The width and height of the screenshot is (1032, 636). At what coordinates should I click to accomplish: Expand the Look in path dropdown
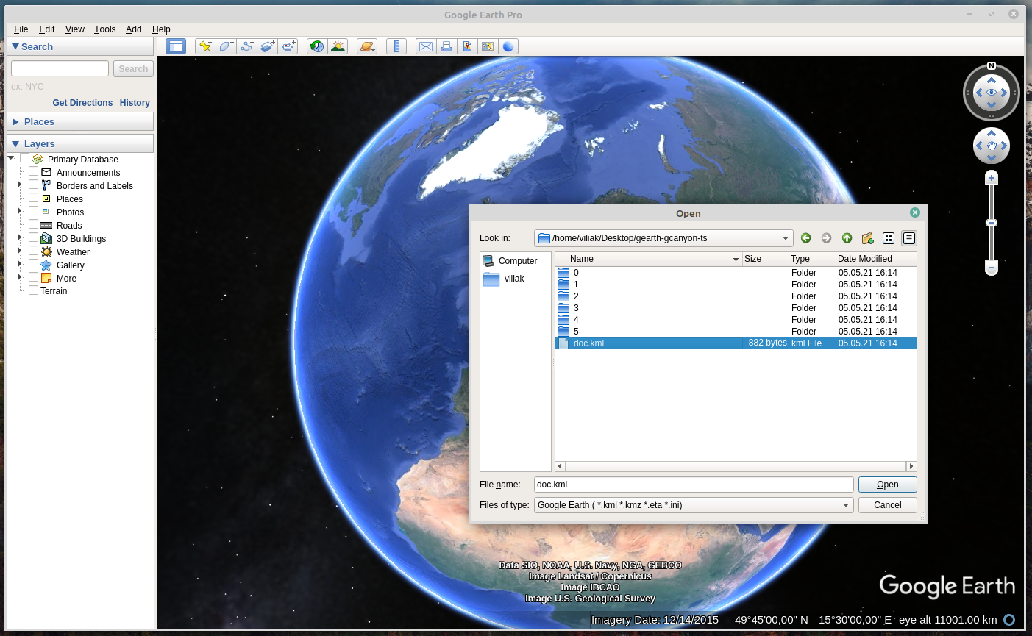(785, 238)
